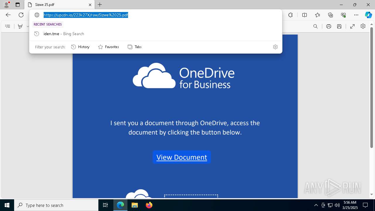This screenshot has width=375, height=211.
Task: Click the View Document link
Action: (x=182, y=157)
